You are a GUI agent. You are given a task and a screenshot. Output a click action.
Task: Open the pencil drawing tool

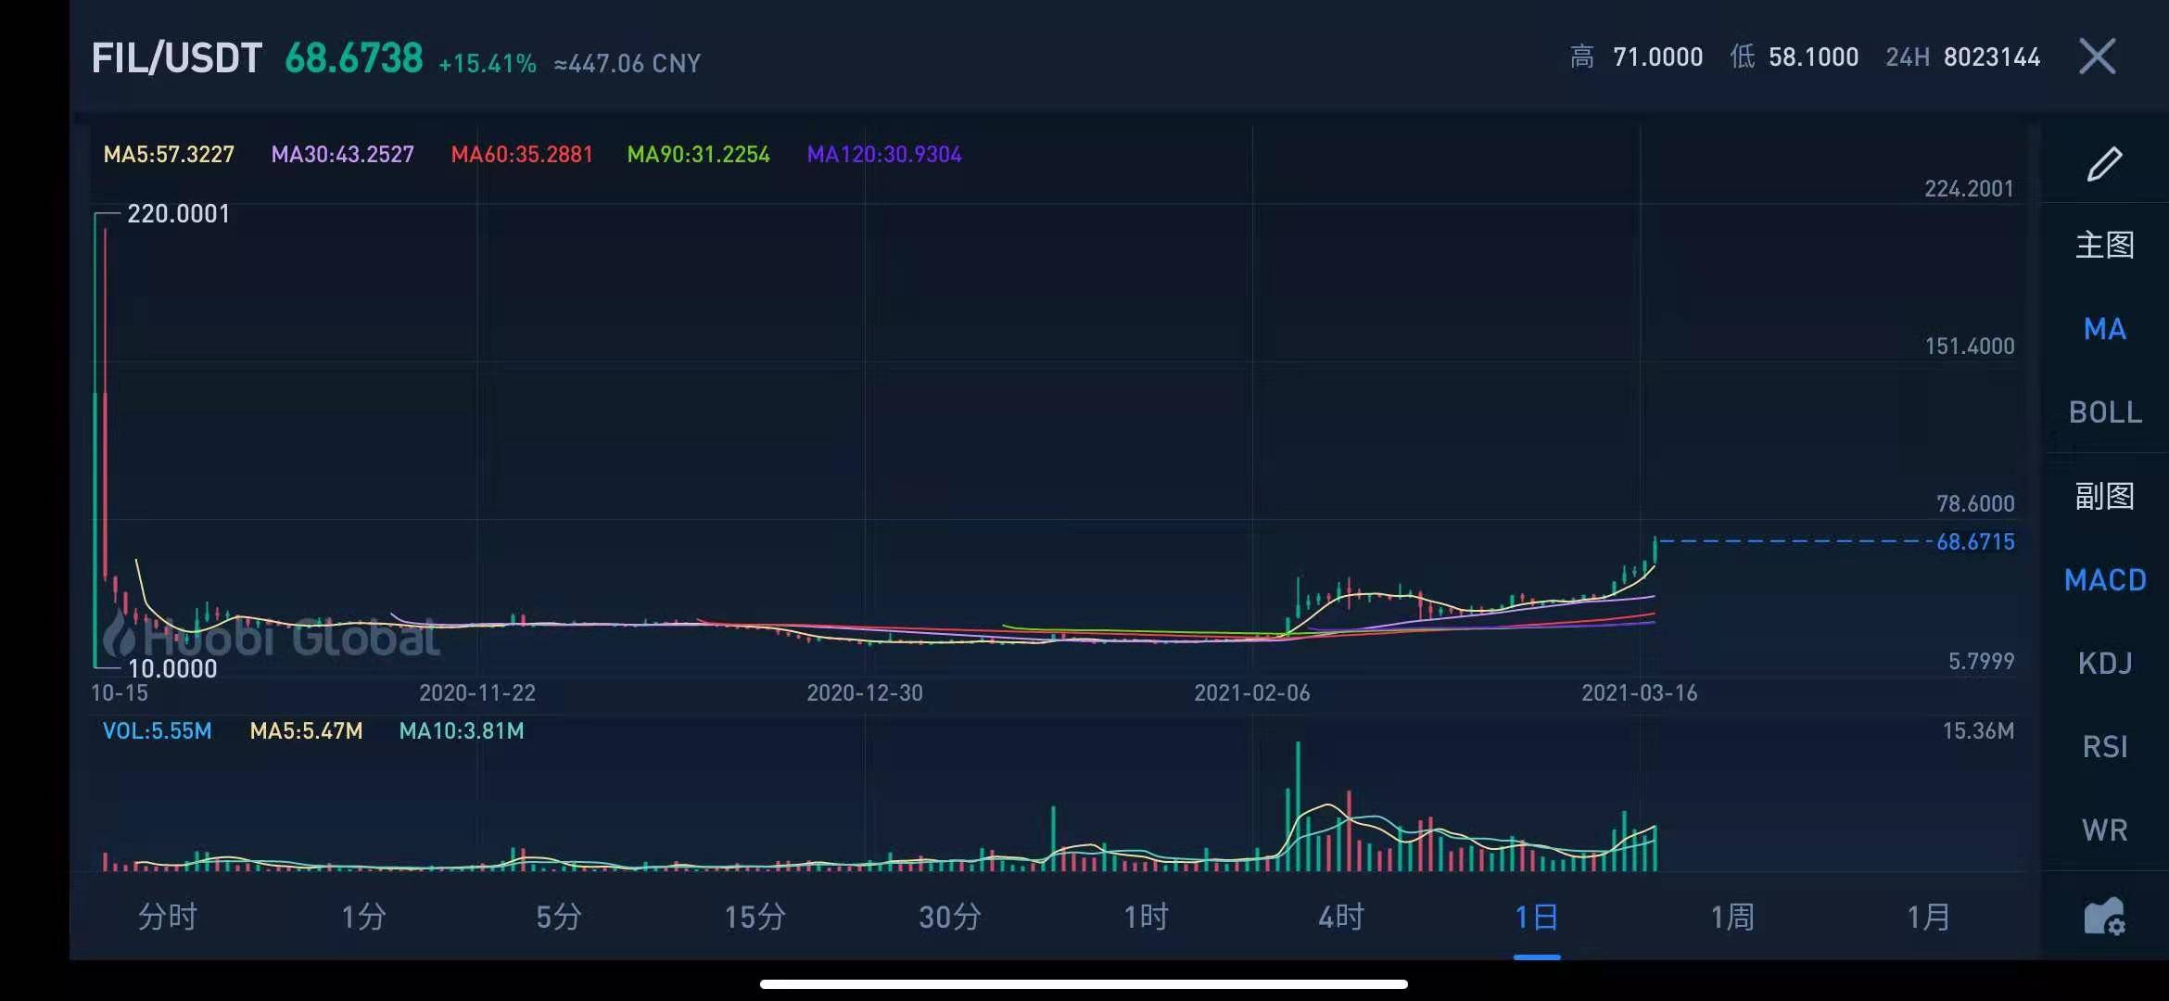(2104, 164)
